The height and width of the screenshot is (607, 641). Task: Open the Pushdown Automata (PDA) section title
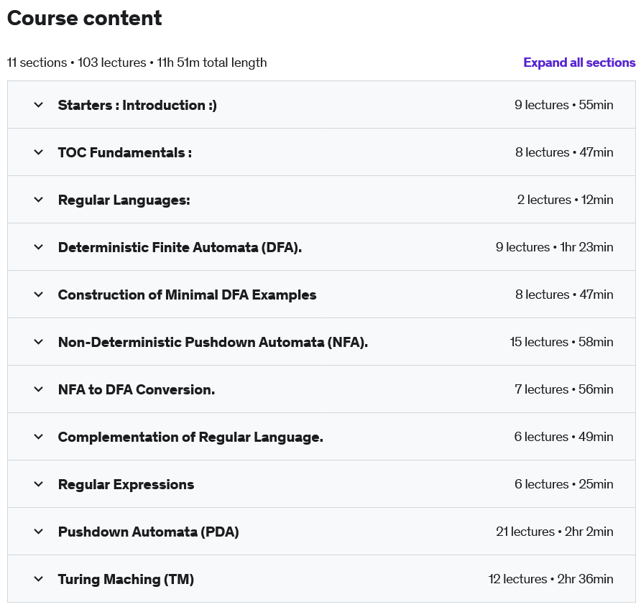149,532
